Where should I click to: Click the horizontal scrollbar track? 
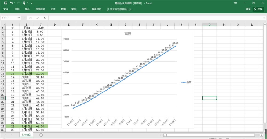click(211, 135)
